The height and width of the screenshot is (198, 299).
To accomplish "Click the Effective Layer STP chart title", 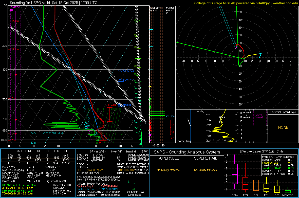I will click(261, 151).
